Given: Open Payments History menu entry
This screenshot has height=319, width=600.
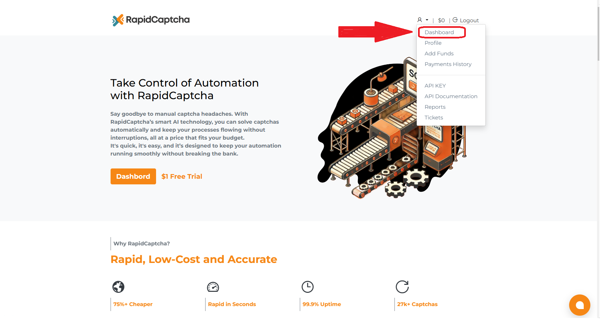Looking at the screenshot, I should [x=448, y=64].
